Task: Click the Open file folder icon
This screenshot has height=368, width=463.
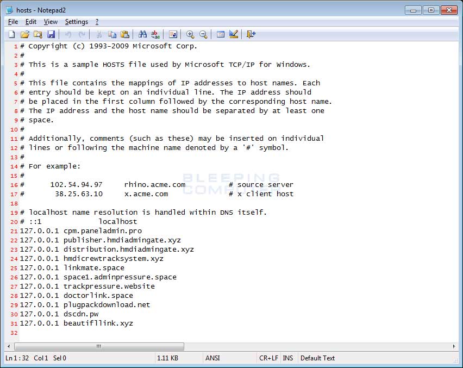Action: click(x=25, y=35)
